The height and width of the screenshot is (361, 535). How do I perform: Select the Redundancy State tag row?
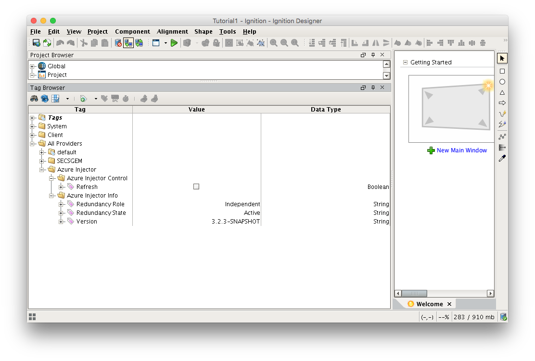point(101,213)
